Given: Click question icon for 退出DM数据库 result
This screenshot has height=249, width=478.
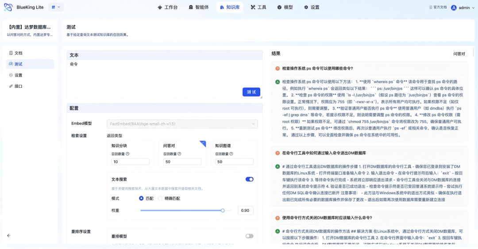Looking at the screenshot, I should [278, 153].
